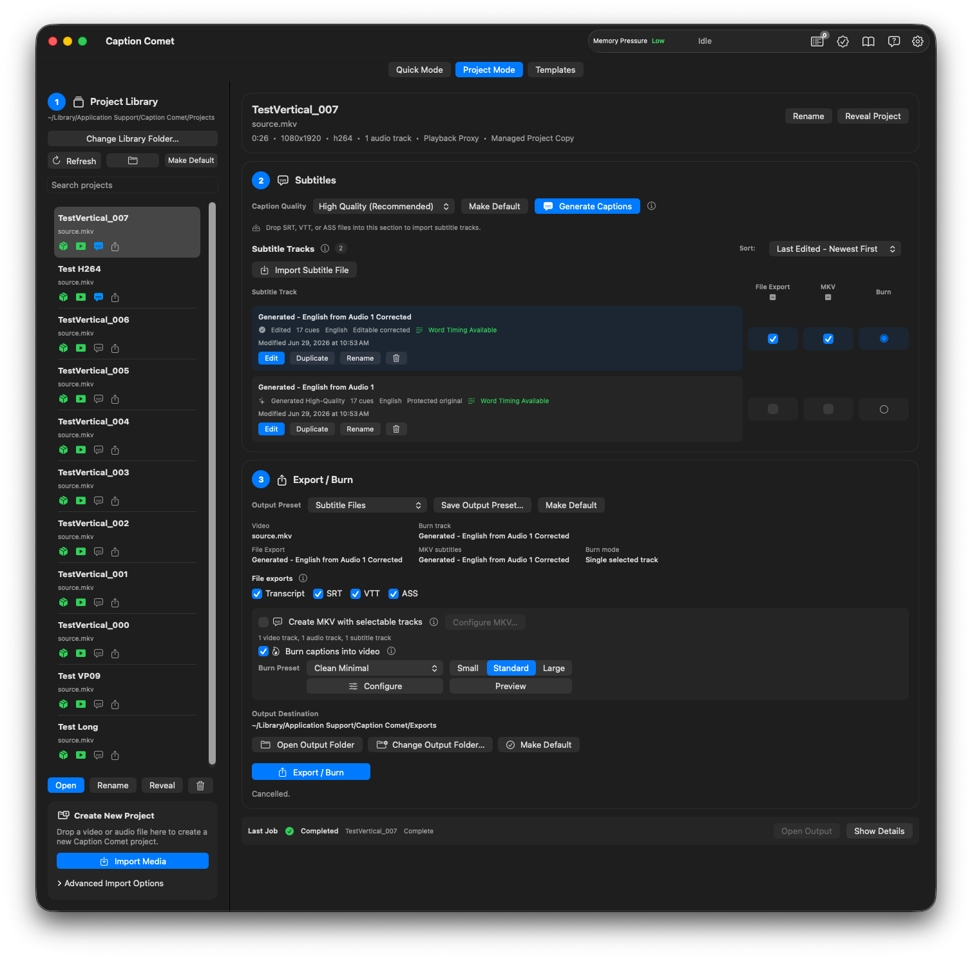Click info icon beside Subtitle Tracks heading
Viewport: 972px width, 959px height.
[325, 249]
